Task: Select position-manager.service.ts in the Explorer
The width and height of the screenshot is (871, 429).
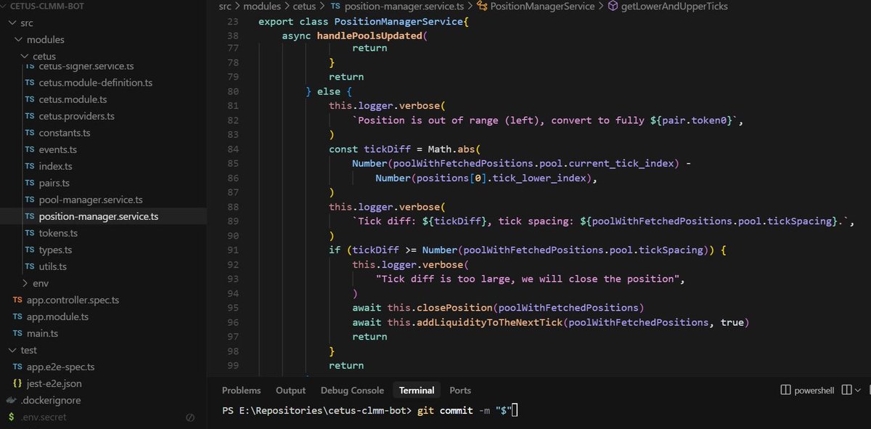Action: (98, 216)
